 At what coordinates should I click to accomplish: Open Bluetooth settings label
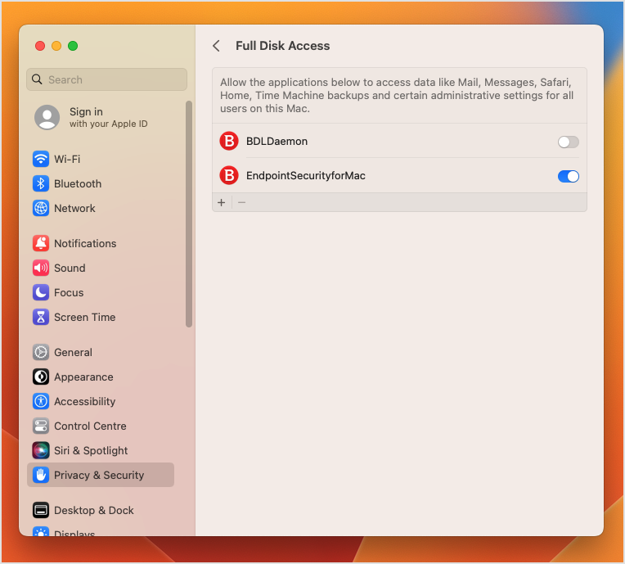tap(78, 184)
